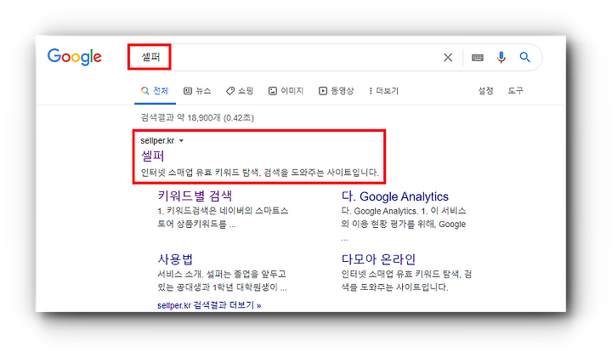Open the 이미지 tab
This screenshot has height=358, width=612.
click(x=286, y=91)
